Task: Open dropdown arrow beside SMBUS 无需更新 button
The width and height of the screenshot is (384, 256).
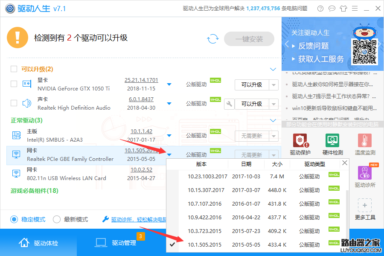Action: click(x=273, y=136)
